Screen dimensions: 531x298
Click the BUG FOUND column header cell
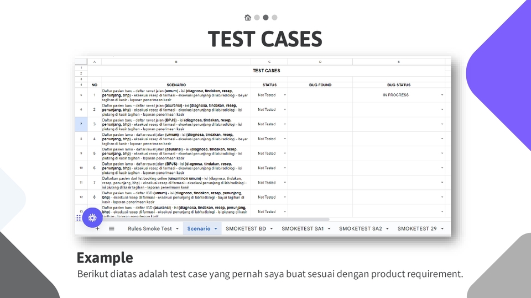320,85
